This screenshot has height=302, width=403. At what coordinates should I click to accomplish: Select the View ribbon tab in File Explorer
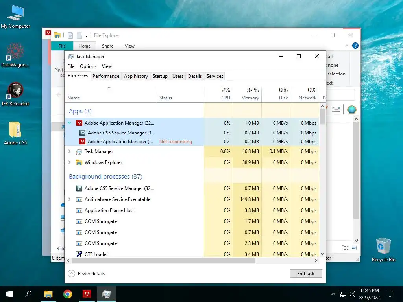(x=129, y=46)
